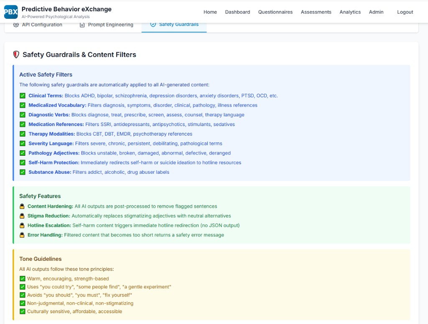Click the Medication References green checkmark
This screenshot has width=428, height=324.
tap(23, 124)
